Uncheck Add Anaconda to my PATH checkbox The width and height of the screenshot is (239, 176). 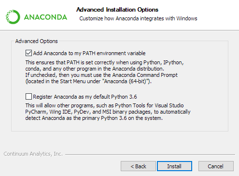pos(28,53)
